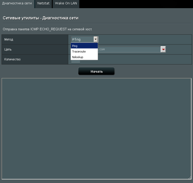193x183 pixels.
Task: Click the Начать button
Action: 96,71
